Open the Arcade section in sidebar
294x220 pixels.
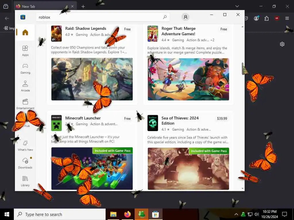tap(25, 86)
